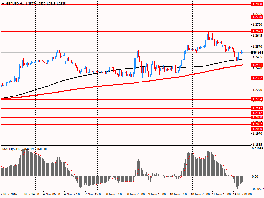
Task: Select the 1.2142 red price level label
Action: 257,108
